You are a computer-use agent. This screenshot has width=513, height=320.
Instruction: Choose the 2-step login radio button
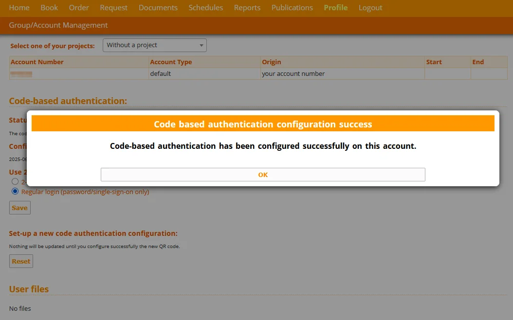pos(15,181)
